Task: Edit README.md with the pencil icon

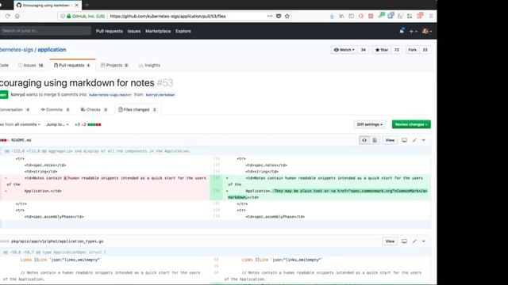Action: [414, 140]
